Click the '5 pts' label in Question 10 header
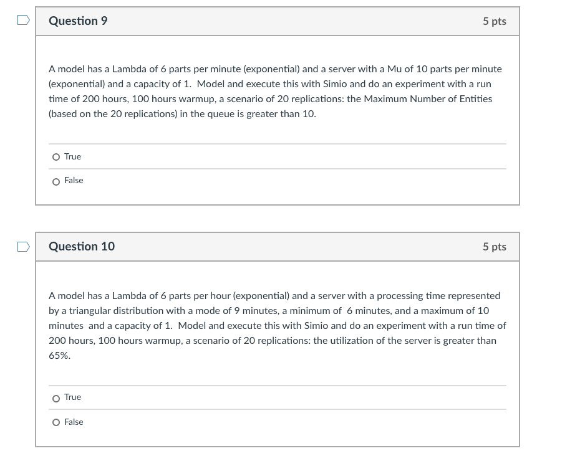Image resolution: width=585 pixels, height=461 pixels. click(494, 247)
